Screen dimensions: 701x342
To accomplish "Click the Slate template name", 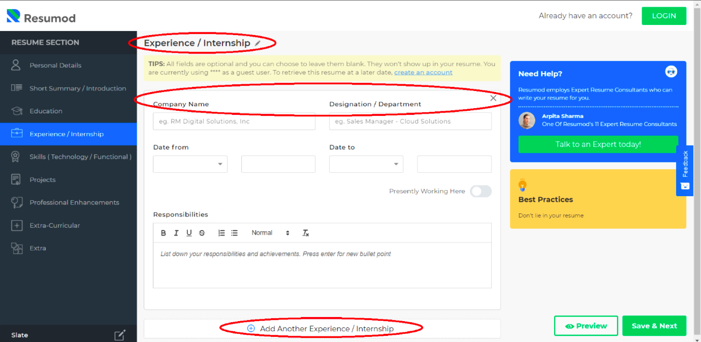I will [20, 335].
